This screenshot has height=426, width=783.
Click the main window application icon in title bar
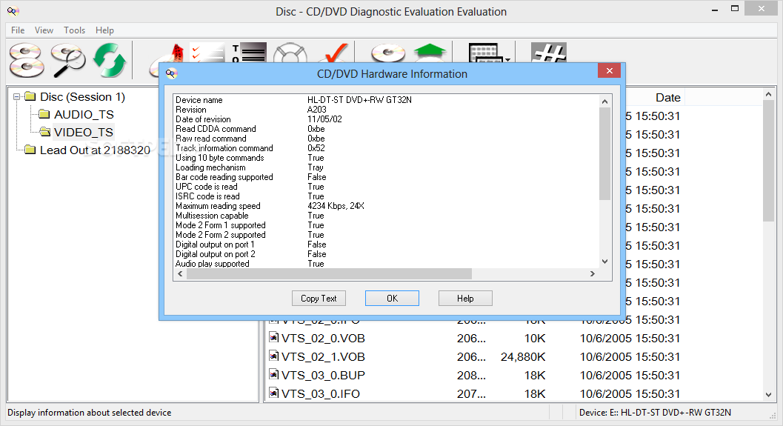13,11
